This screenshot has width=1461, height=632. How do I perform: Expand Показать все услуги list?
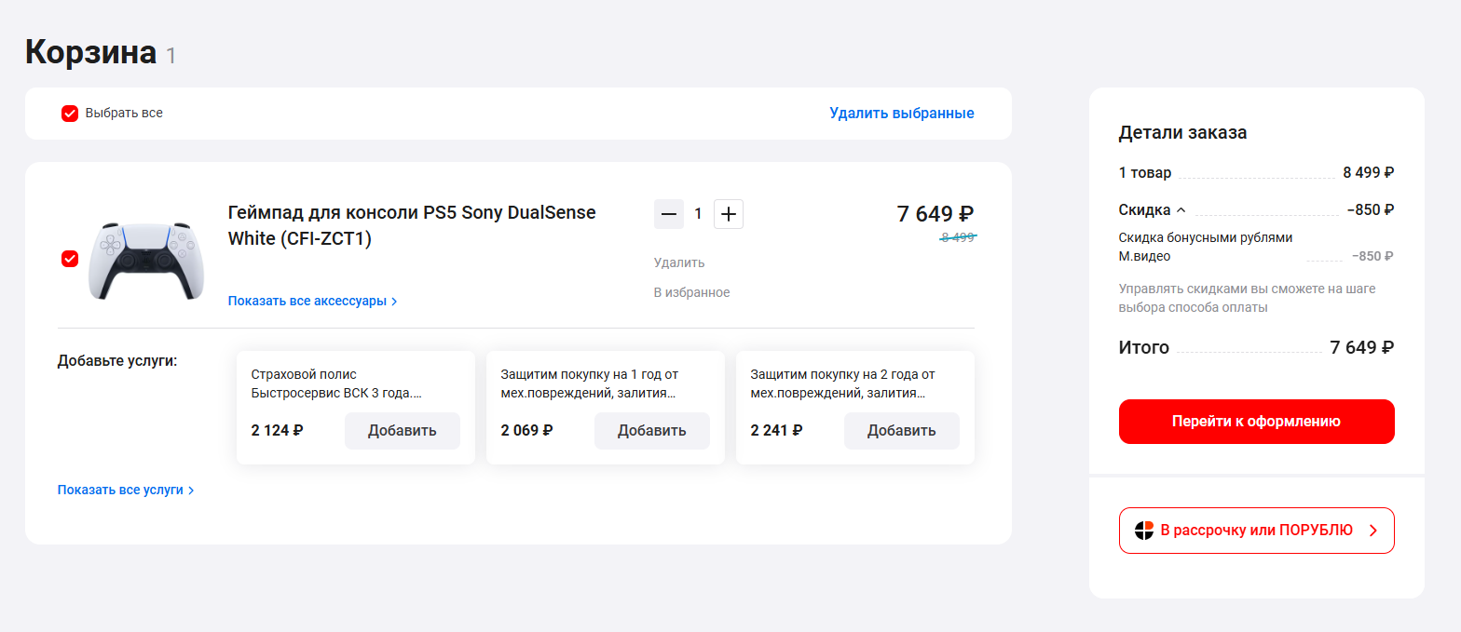click(x=126, y=490)
